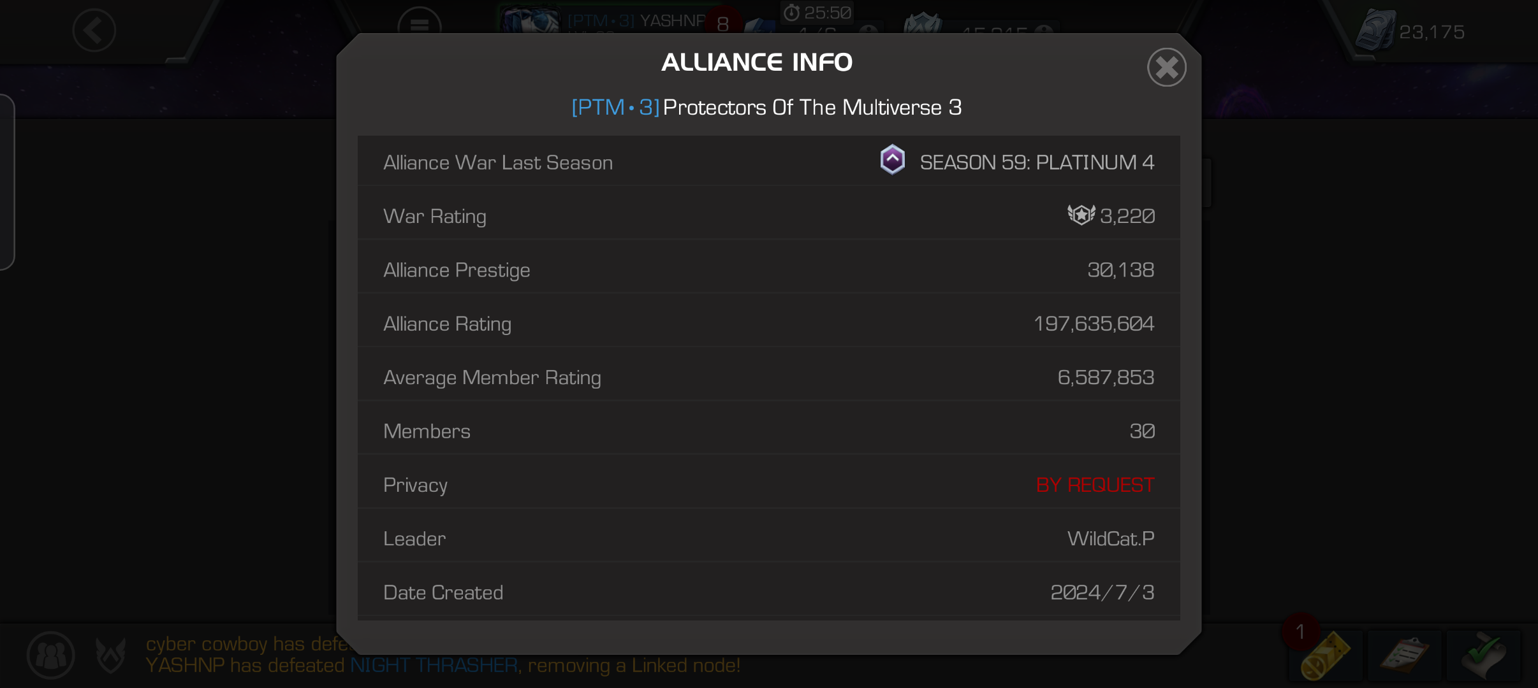1538x688 pixels.
Task: Click the YASHNP player profile banner
Action: [x=612, y=20]
